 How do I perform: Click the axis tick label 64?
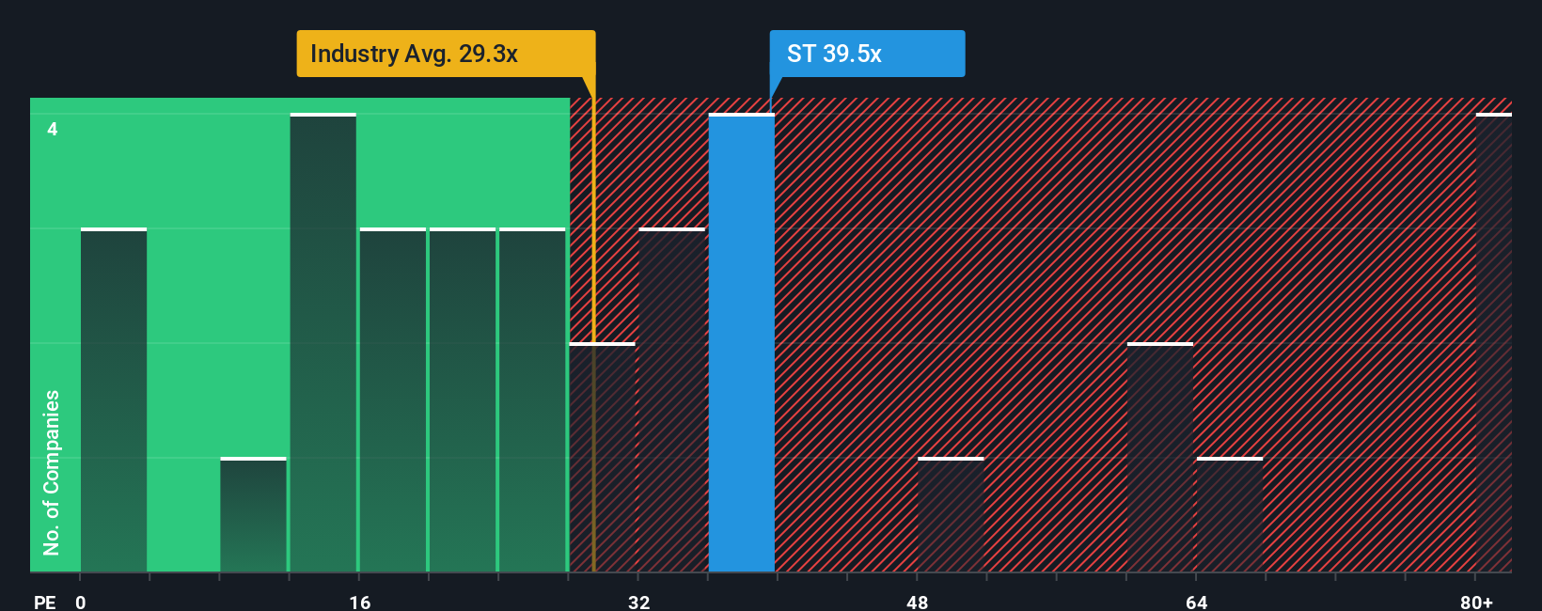tap(1197, 602)
